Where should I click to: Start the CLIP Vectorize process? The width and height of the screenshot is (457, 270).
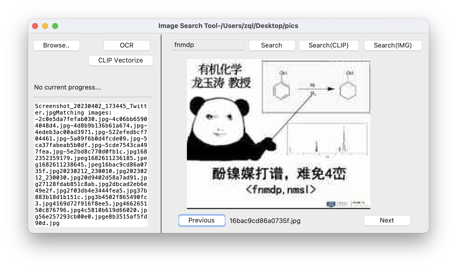click(121, 60)
